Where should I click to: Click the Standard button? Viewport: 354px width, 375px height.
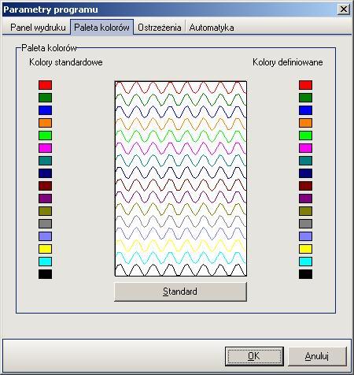pyautogui.click(x=180, y=291)
